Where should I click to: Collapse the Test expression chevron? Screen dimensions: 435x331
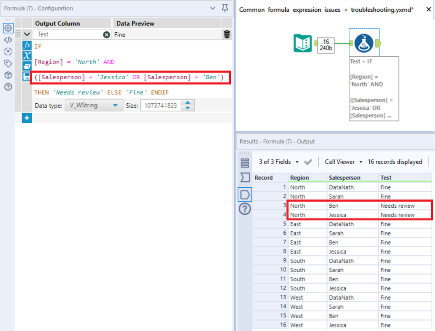click(x=27, y=34)
